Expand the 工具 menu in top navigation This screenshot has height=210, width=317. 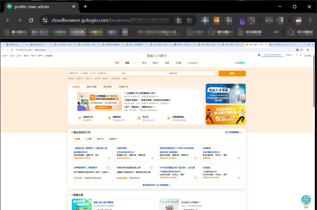(x=20, y=56)
